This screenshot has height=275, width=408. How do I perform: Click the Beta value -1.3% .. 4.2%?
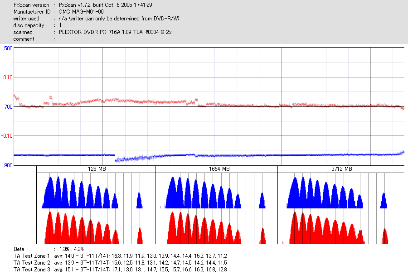(71, 249)
